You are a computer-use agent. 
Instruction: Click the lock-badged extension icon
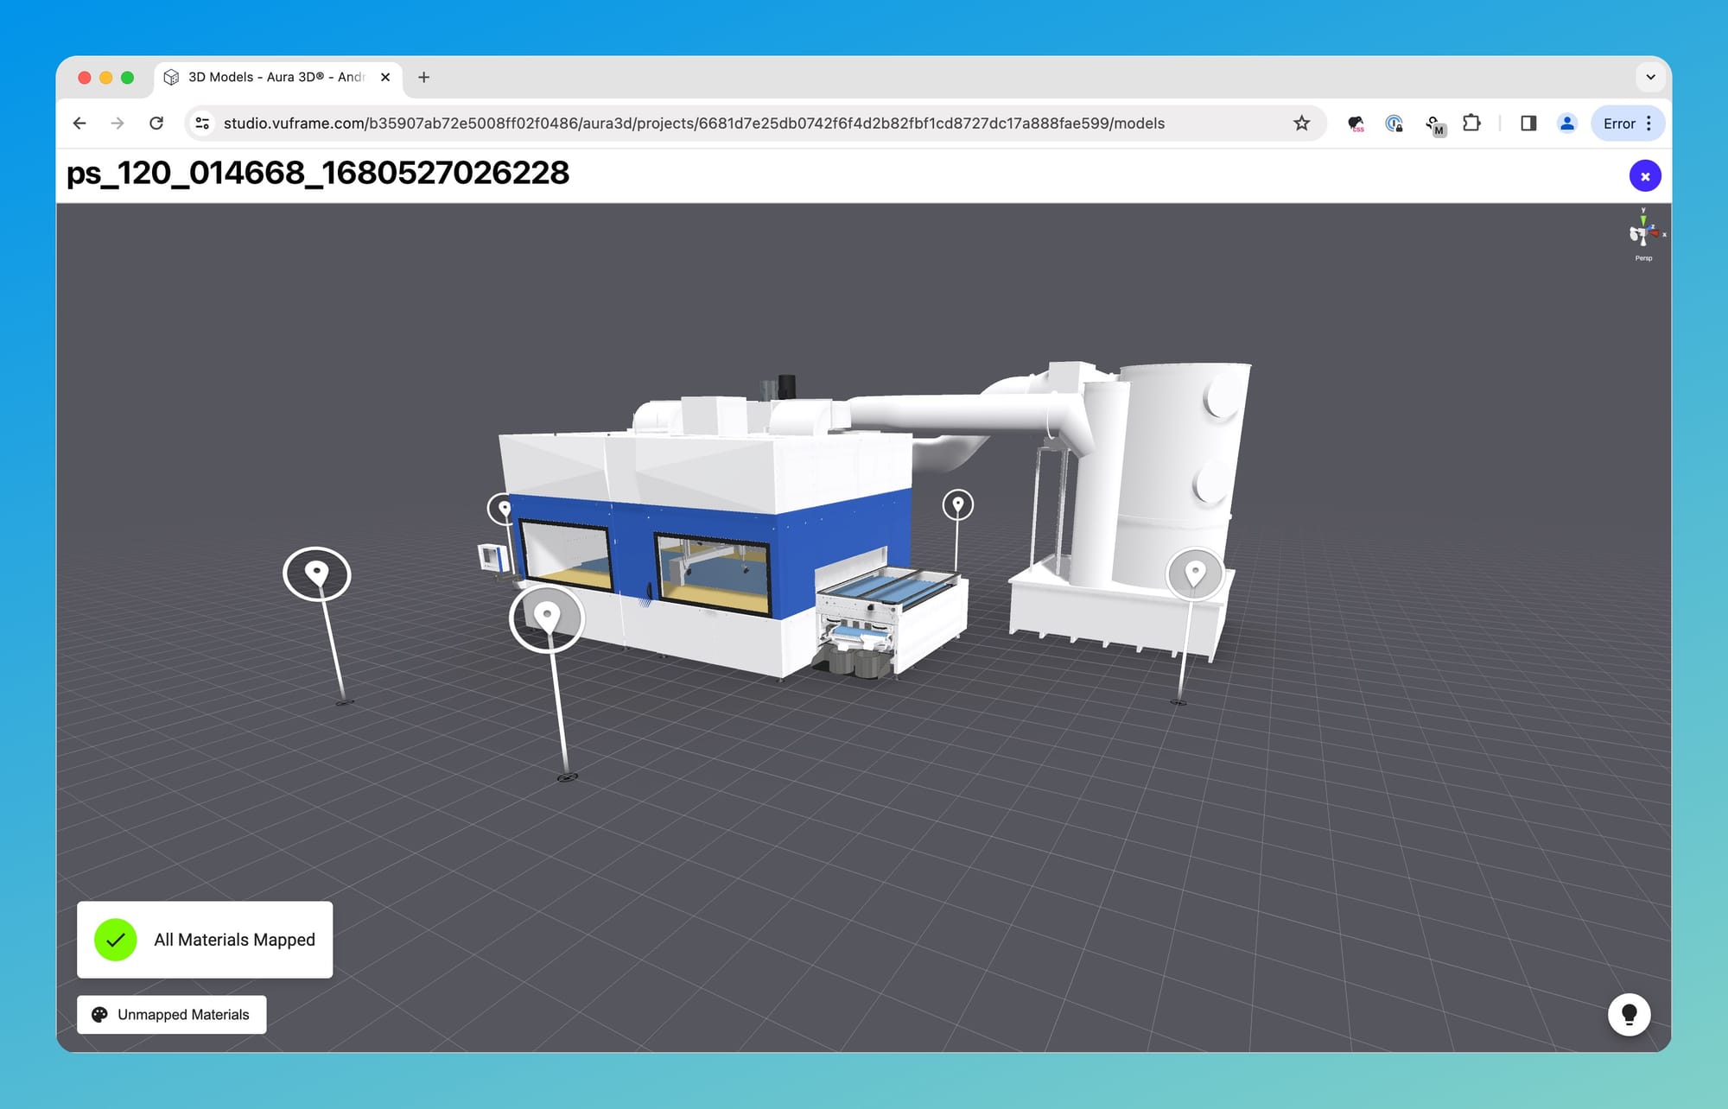coord(1394,124)
